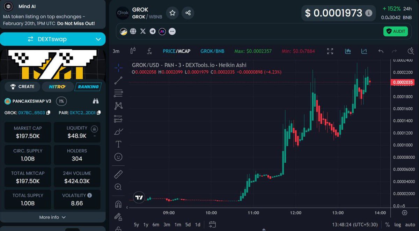Click the liquidity lock icon

tap(94, 129)
